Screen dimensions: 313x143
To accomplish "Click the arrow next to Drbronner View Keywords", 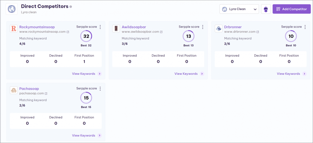I will pyautogui.click(x=304, y=74).
